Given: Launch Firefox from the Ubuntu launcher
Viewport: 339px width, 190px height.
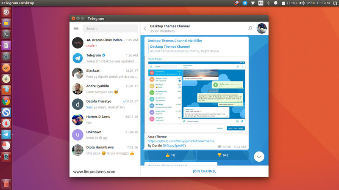Looking at the screenshot, I should (6, 90).
